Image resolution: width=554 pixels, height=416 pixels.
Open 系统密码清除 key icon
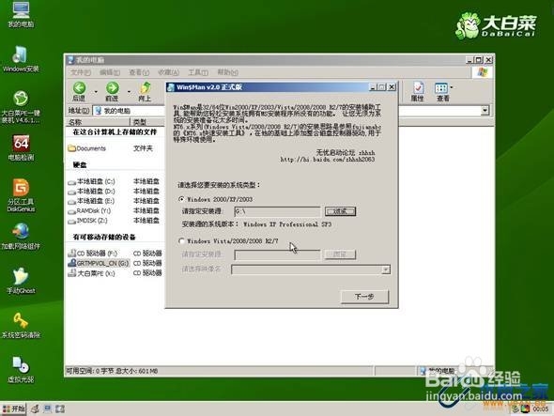pos(21,325)
